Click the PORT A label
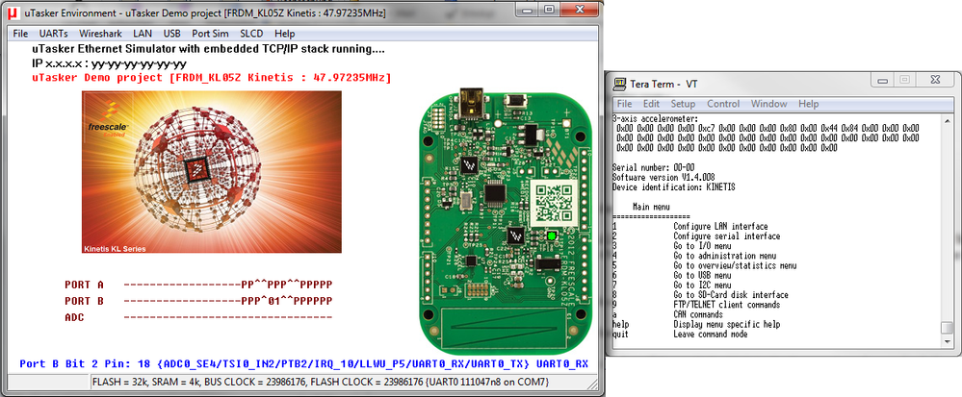Viewport: 962px width, 397px height. 84,285
